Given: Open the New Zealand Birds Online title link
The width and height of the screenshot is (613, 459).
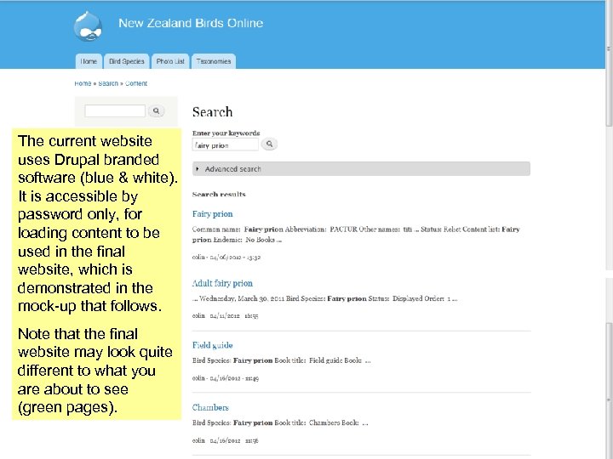Looking at the screenshot, I should (x=191, y=23).
